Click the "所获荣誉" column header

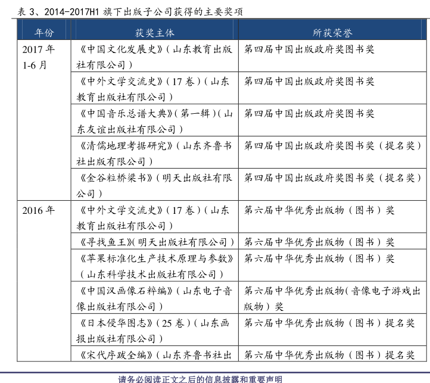click(x=332, y=33)
